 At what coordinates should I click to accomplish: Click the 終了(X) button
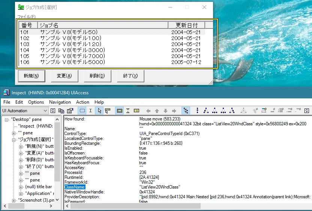click(130, 76)
